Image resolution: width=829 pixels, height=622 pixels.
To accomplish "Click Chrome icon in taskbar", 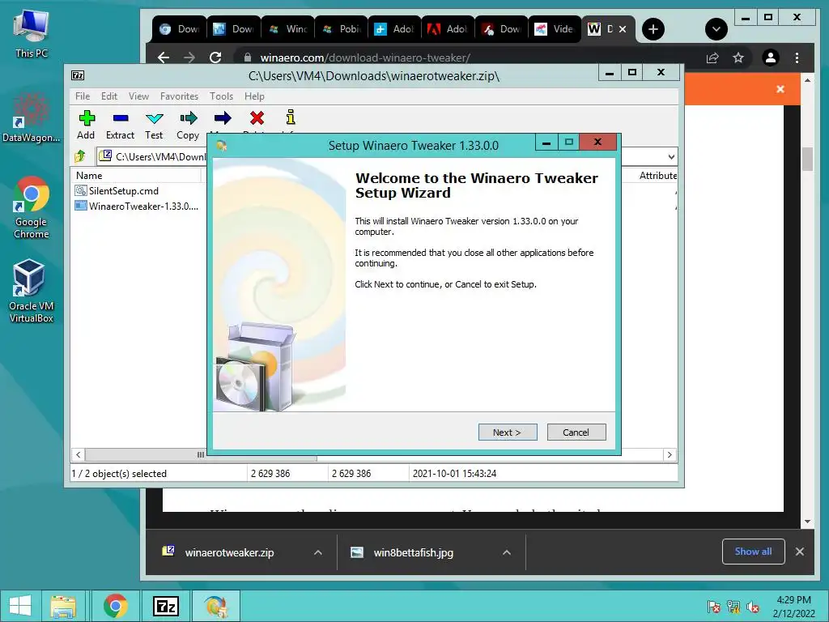I will [x=115, y=606].
